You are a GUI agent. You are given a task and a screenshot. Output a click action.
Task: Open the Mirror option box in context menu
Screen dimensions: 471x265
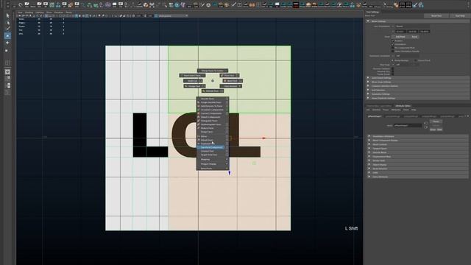pos(227,136)
